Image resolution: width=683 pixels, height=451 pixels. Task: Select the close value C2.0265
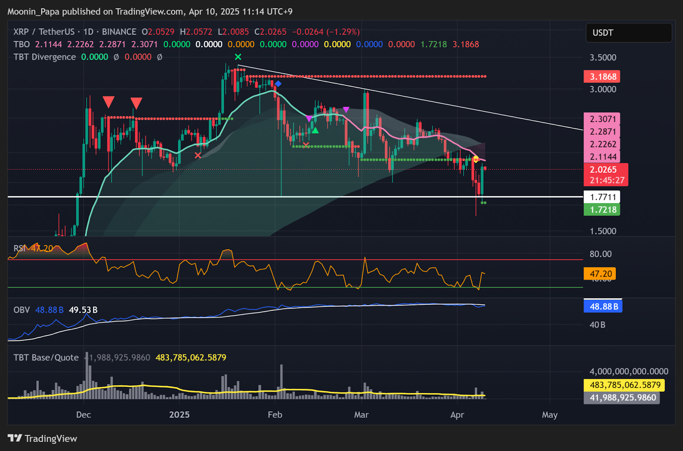[x=270, y=32]
